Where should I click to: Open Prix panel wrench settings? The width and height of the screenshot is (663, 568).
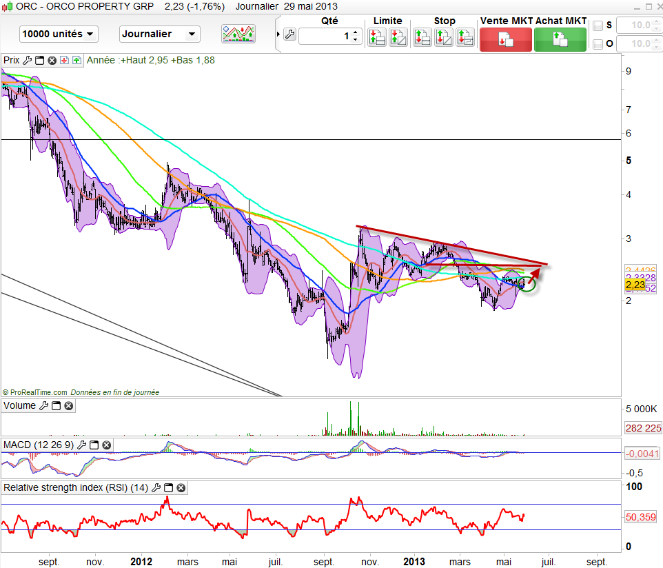(x=27, y=60)
